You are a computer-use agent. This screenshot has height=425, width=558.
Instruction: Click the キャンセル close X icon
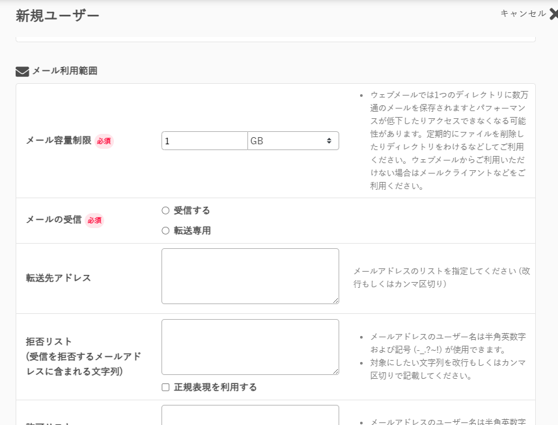[x=553, y=14]
